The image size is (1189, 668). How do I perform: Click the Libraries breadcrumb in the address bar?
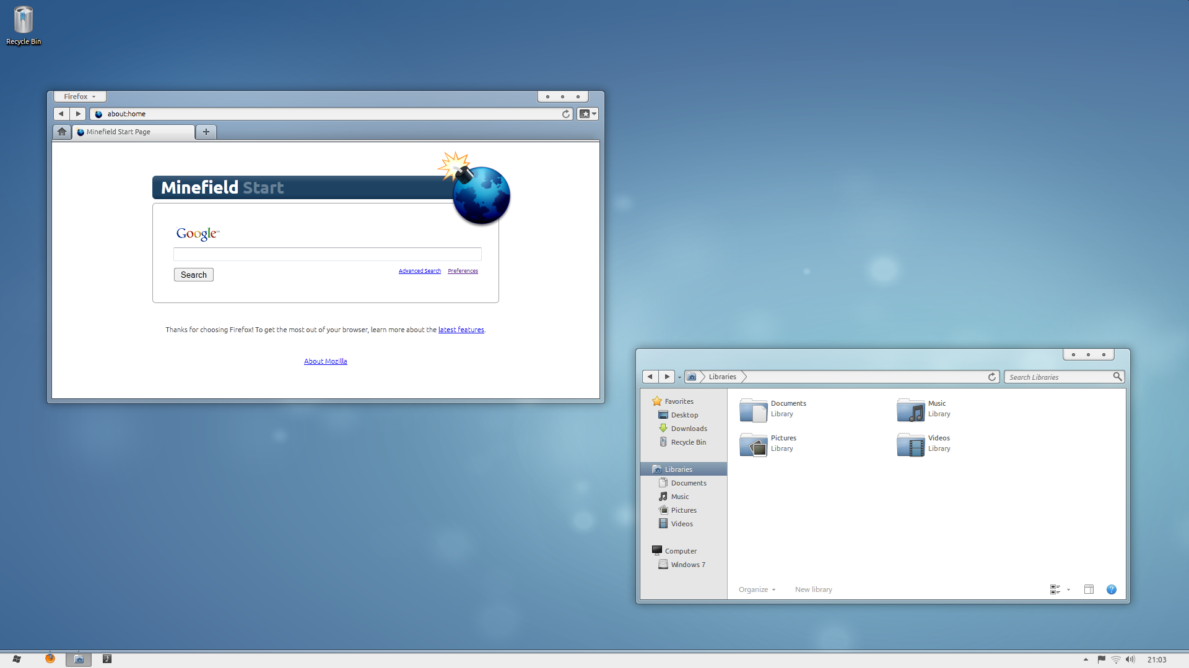coord(723,377)
